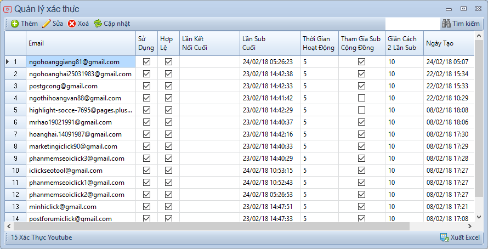Click the search text input field
This screenshot has width=488, height=249.
tap(412, 24)
